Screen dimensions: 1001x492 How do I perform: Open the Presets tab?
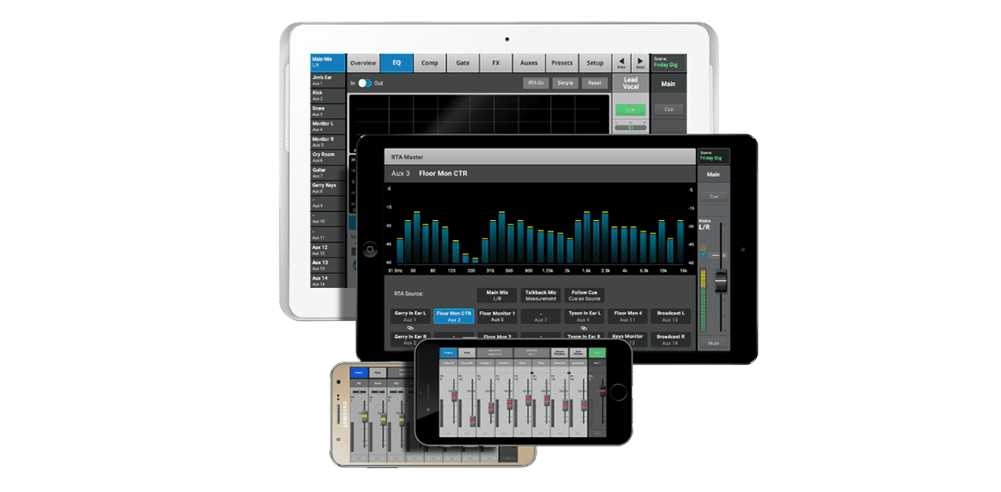coord(562,63)
